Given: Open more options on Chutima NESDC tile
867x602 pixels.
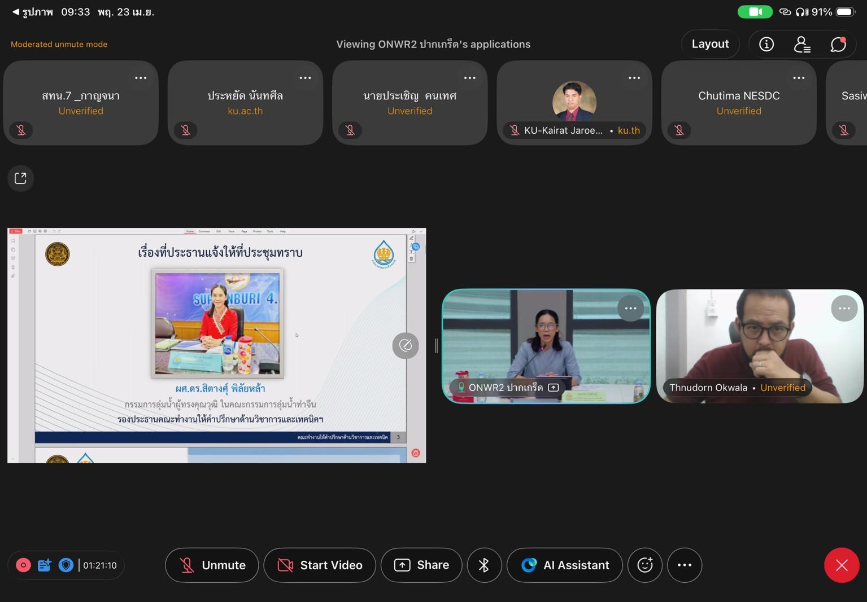Looking at the screenshot, I should pos(799,78).
